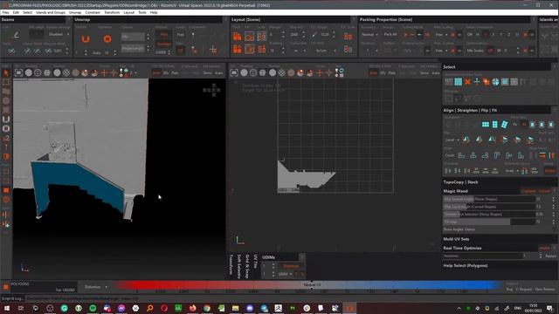The height and width of the screenshot is (314, 559).
Task: Open the Unwrap menu
Action: (75, 12)
